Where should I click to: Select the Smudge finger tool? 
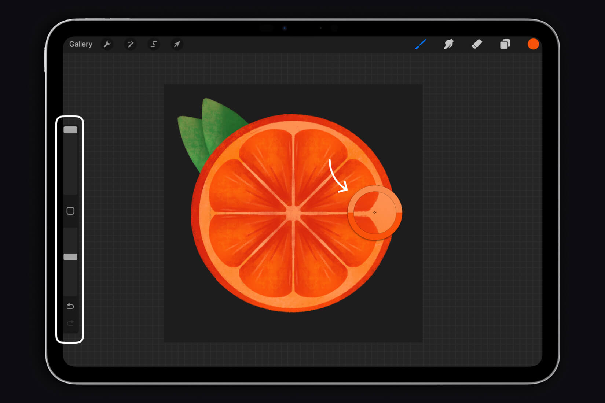tap(448, 44)
